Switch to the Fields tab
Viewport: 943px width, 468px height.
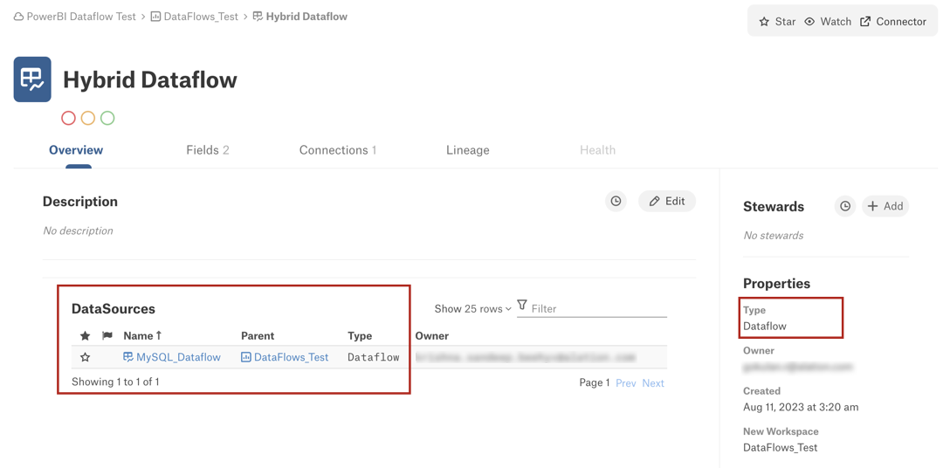[208, 150]
